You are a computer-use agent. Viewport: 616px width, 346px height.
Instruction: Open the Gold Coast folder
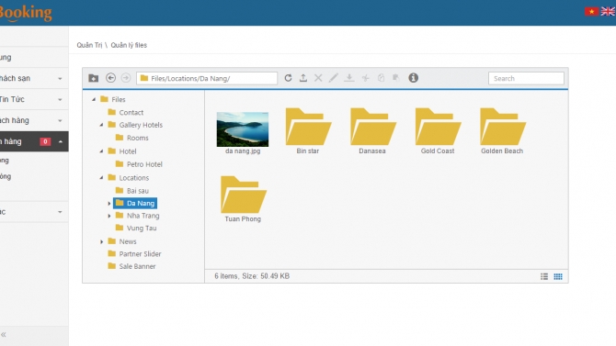438,131
